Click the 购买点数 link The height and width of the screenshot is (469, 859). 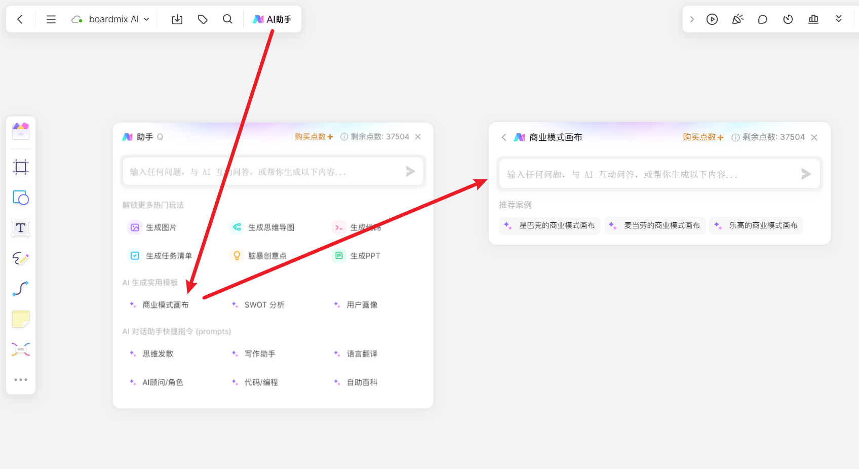click(310, 136)
